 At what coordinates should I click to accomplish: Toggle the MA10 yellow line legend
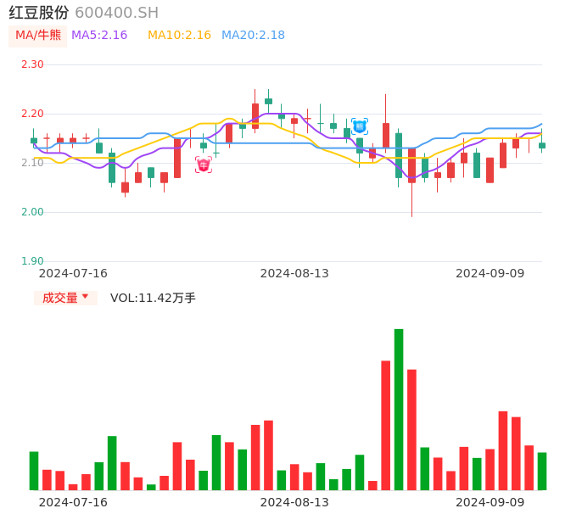pyautogui.click(x=179, y=36)
